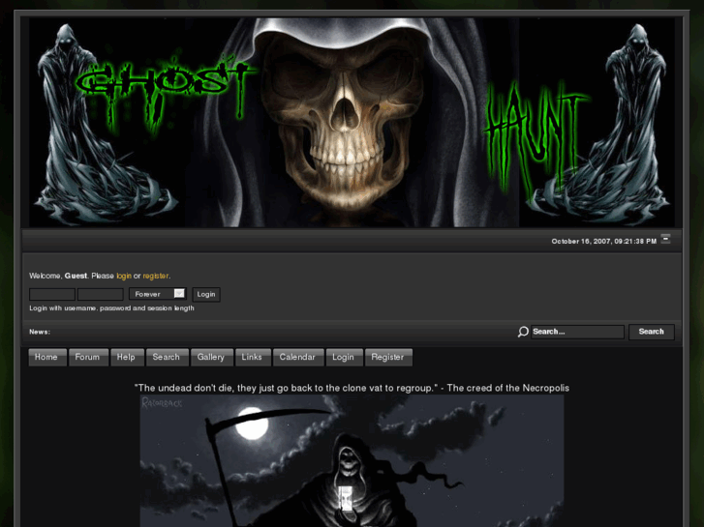Viewport: 704px width, 527px height.
Task: Click 'Login with username, password and session length' text
Action: click(x=111, y=308)
